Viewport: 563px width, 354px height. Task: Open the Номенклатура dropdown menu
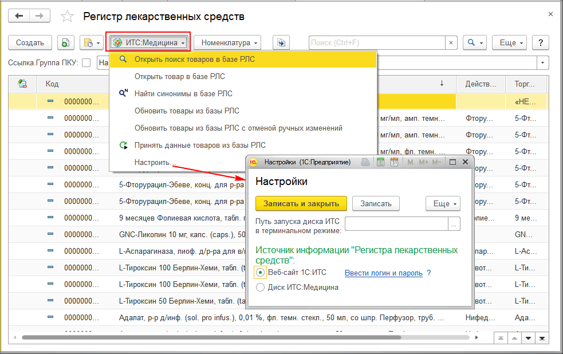pos(227,43)
